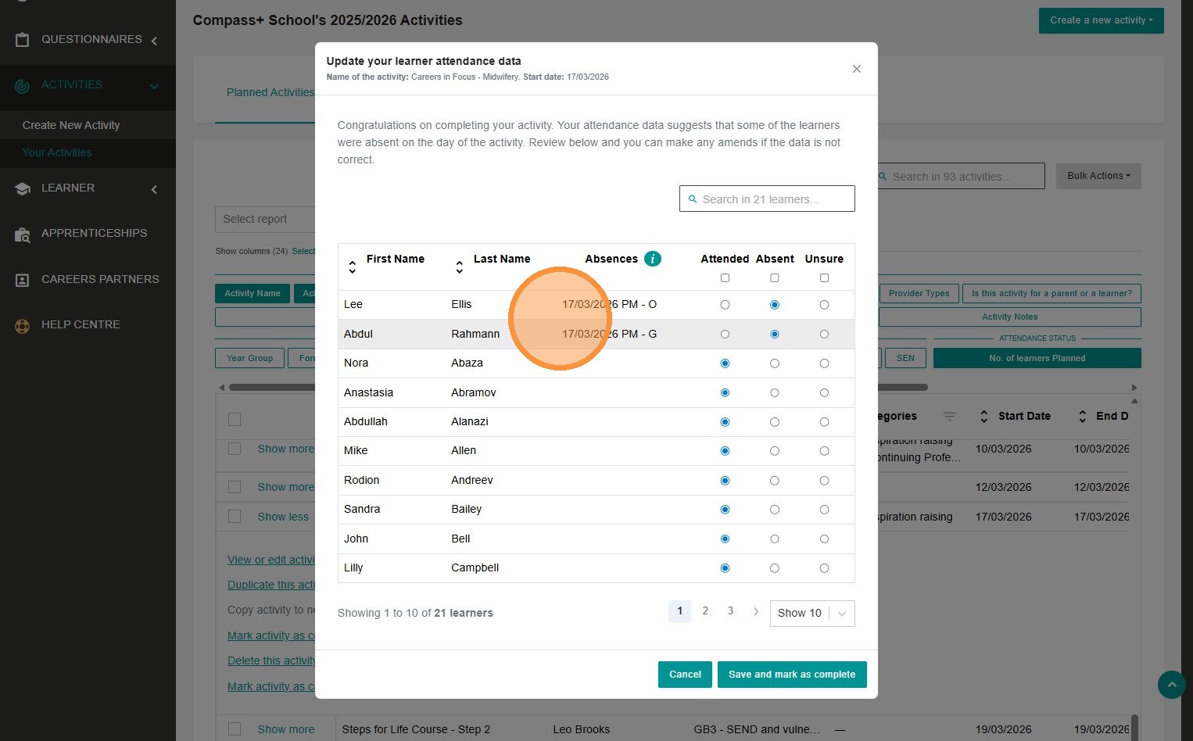Click the Search in 21 learners field

coord(767,199)
